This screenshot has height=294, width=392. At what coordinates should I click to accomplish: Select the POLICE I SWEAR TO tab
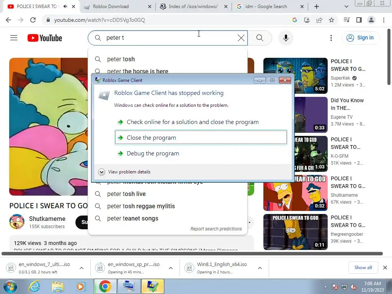pos(36,7)
